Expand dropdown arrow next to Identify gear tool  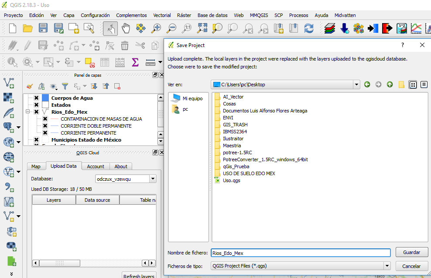pyautogui.click(x=38, y=62)
